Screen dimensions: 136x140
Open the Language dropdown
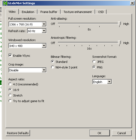[x=109, y=82]
